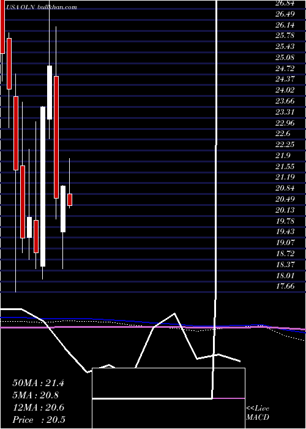Viewport: 306px width, 429px height.
Task: Click the 'USA OLN bullkhan.com' chart title
Action: 41,7
